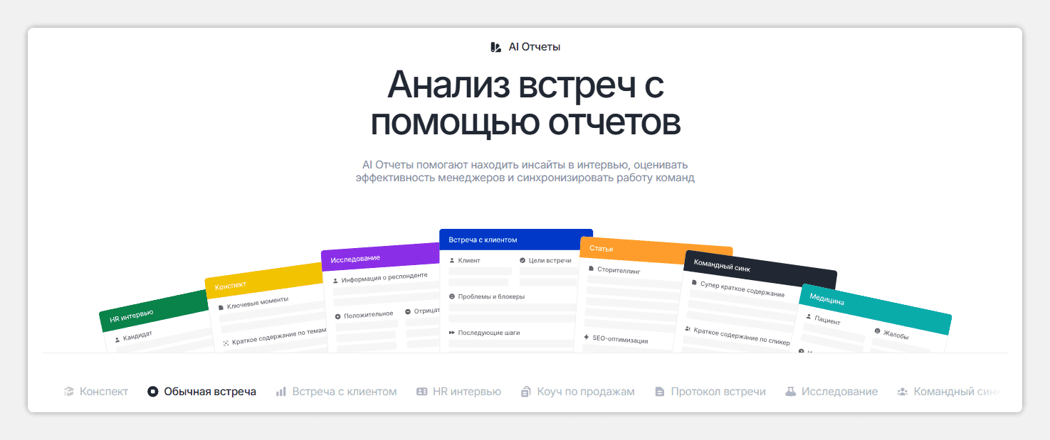Click the person icon beside Пациент

pyautogui.click(x=809, y=316)
